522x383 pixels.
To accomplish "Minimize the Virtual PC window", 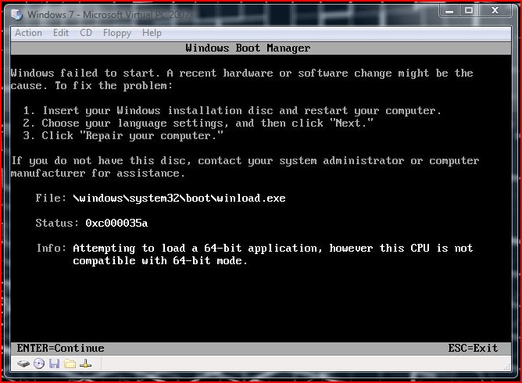I will (449, 11).
